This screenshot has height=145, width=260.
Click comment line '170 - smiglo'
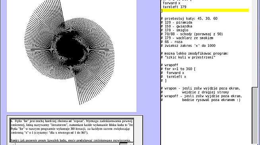pos(175,30)
